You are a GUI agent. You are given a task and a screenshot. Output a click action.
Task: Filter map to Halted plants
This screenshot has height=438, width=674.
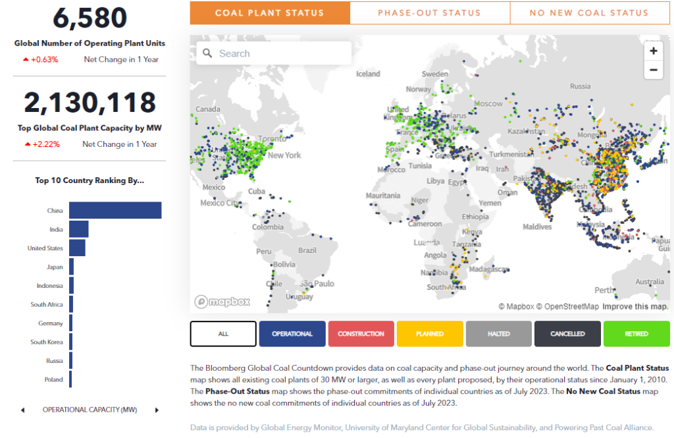(499, 333)
